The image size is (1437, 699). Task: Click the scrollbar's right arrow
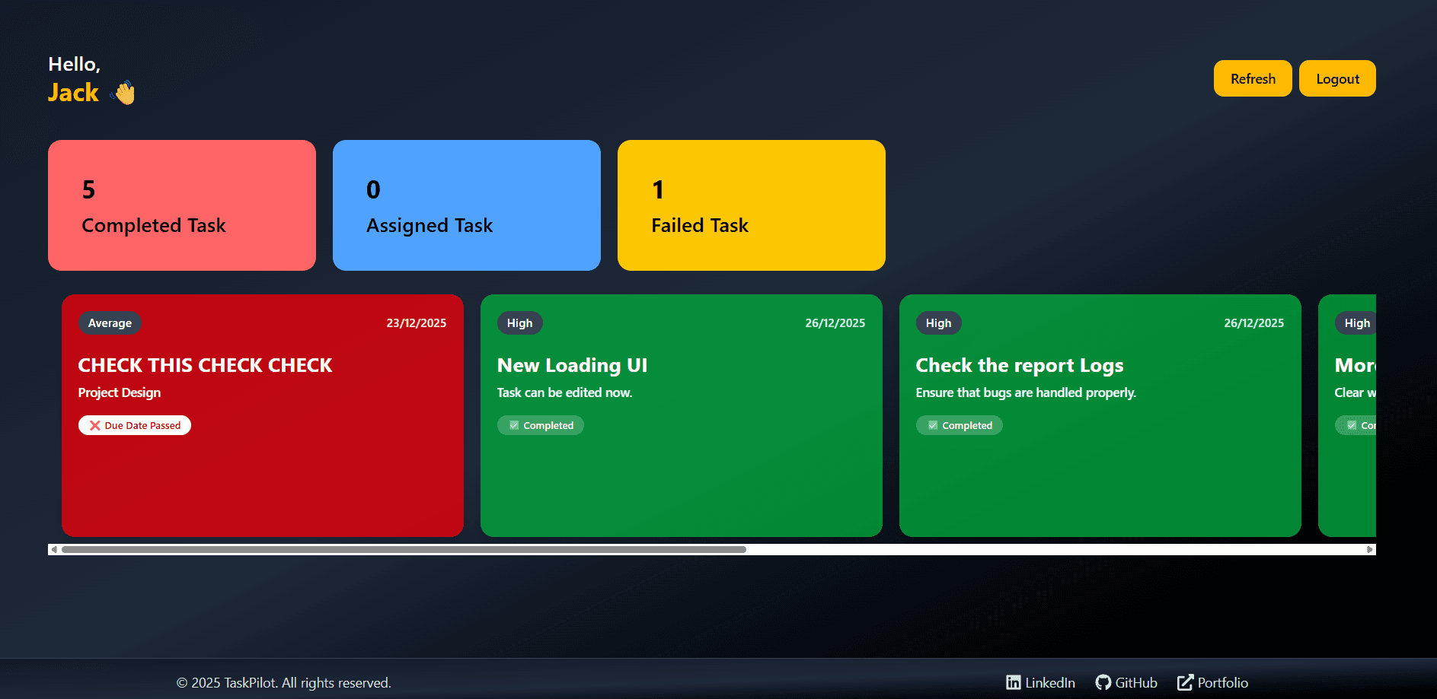[1369, 549]
